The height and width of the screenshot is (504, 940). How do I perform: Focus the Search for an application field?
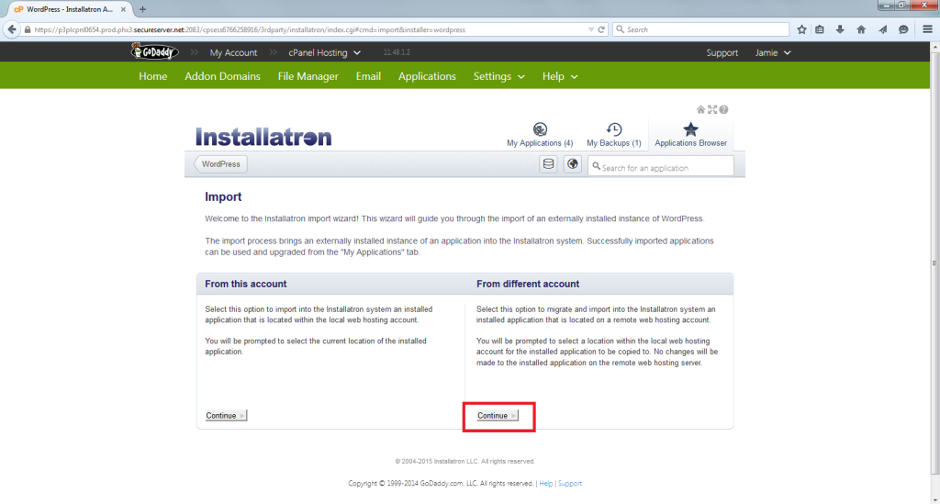661,166
